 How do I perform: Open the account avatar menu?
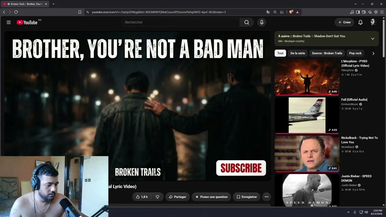coord(373,22)
